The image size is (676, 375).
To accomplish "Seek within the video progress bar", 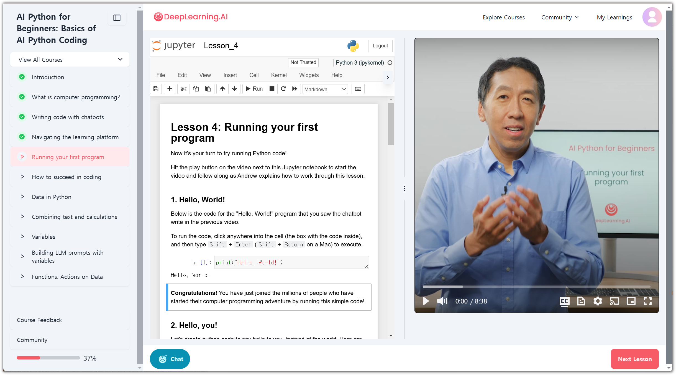I will point(536,287).
